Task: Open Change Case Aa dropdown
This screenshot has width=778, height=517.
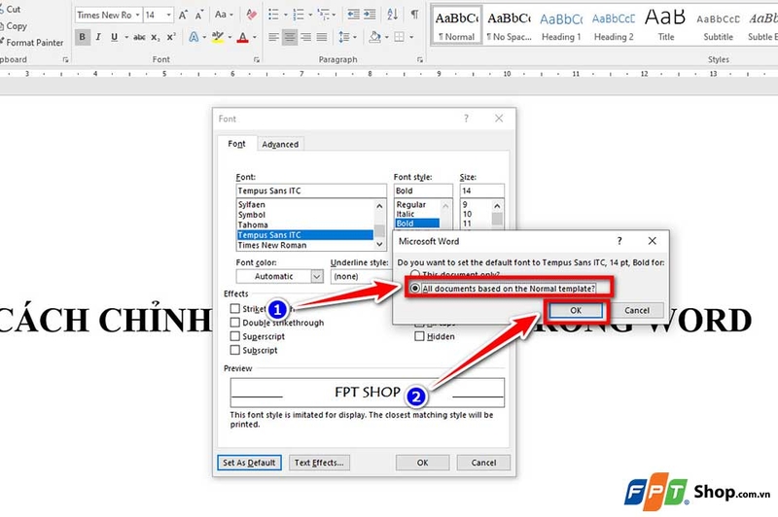Action: [x=225, y=15]
